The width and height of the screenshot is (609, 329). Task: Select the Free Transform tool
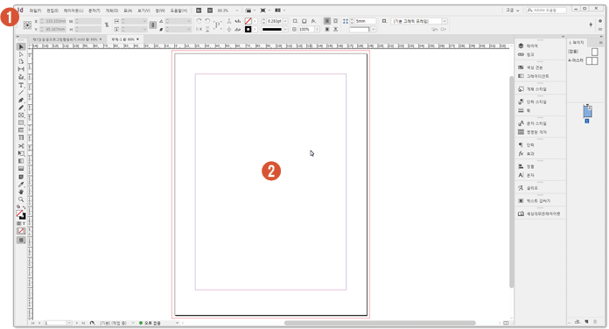tap(21, 153)
